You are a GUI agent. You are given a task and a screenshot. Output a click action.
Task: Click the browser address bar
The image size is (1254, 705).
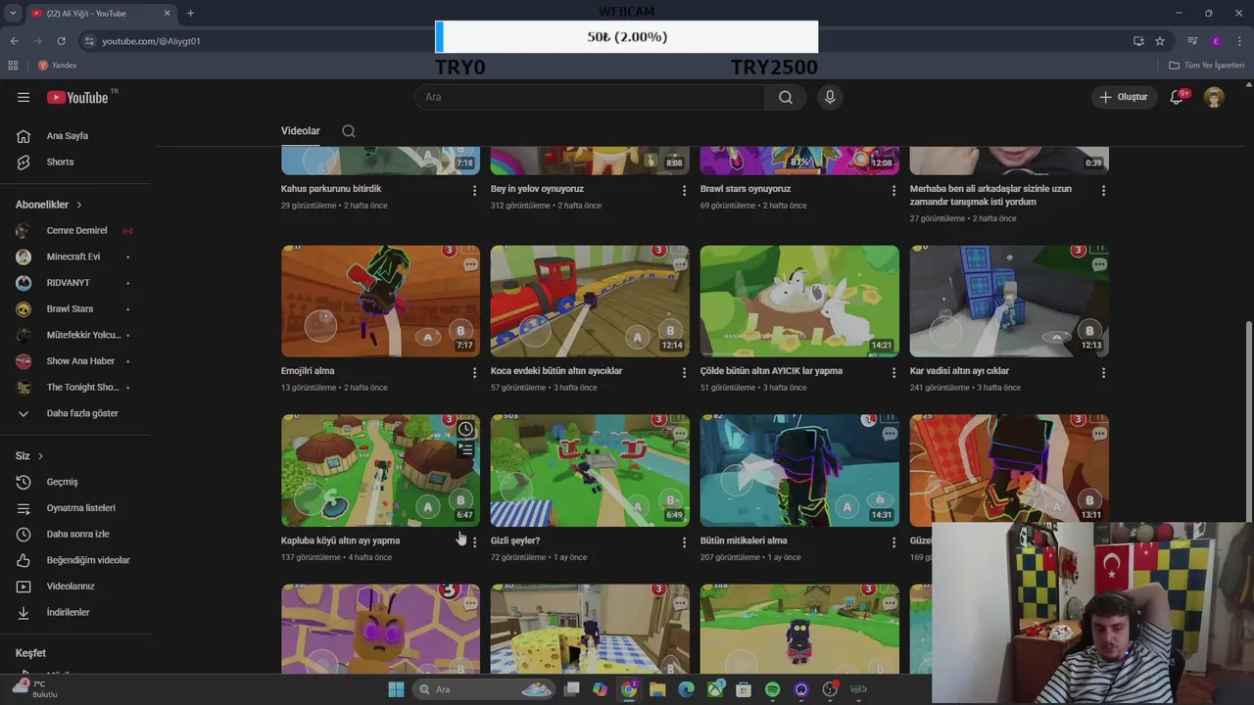[607, 41]
